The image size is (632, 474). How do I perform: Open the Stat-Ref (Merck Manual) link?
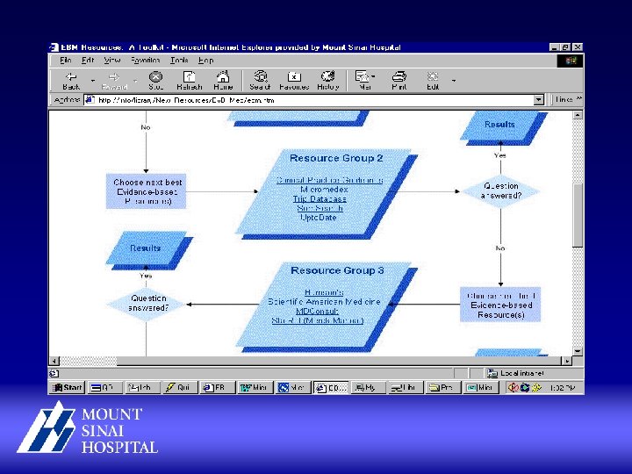pos(318,321)
